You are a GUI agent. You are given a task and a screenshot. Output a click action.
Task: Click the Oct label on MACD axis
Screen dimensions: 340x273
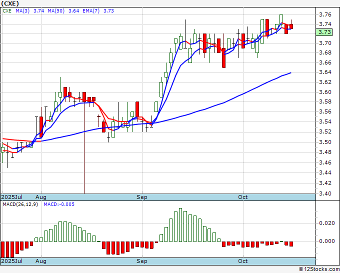pyautogui.click(x=243, y=261)
